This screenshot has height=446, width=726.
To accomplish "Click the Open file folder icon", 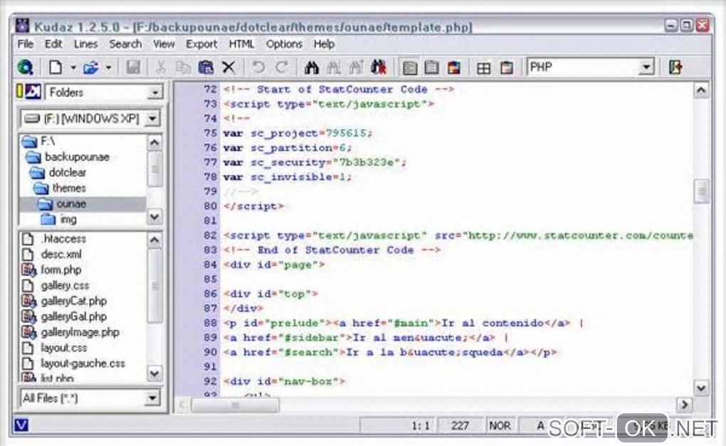I will (x=91, y=68).
